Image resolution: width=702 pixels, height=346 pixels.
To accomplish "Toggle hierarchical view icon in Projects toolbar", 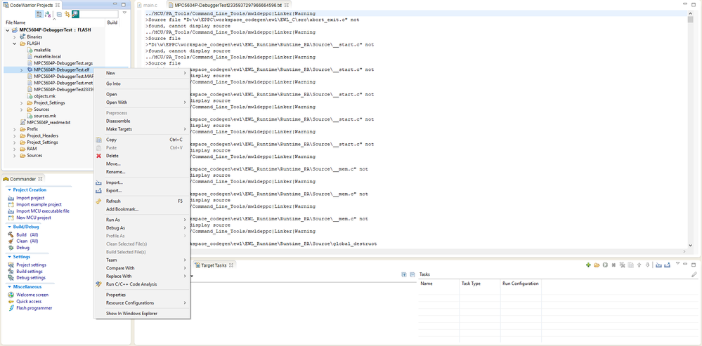I will click(39, 14).
